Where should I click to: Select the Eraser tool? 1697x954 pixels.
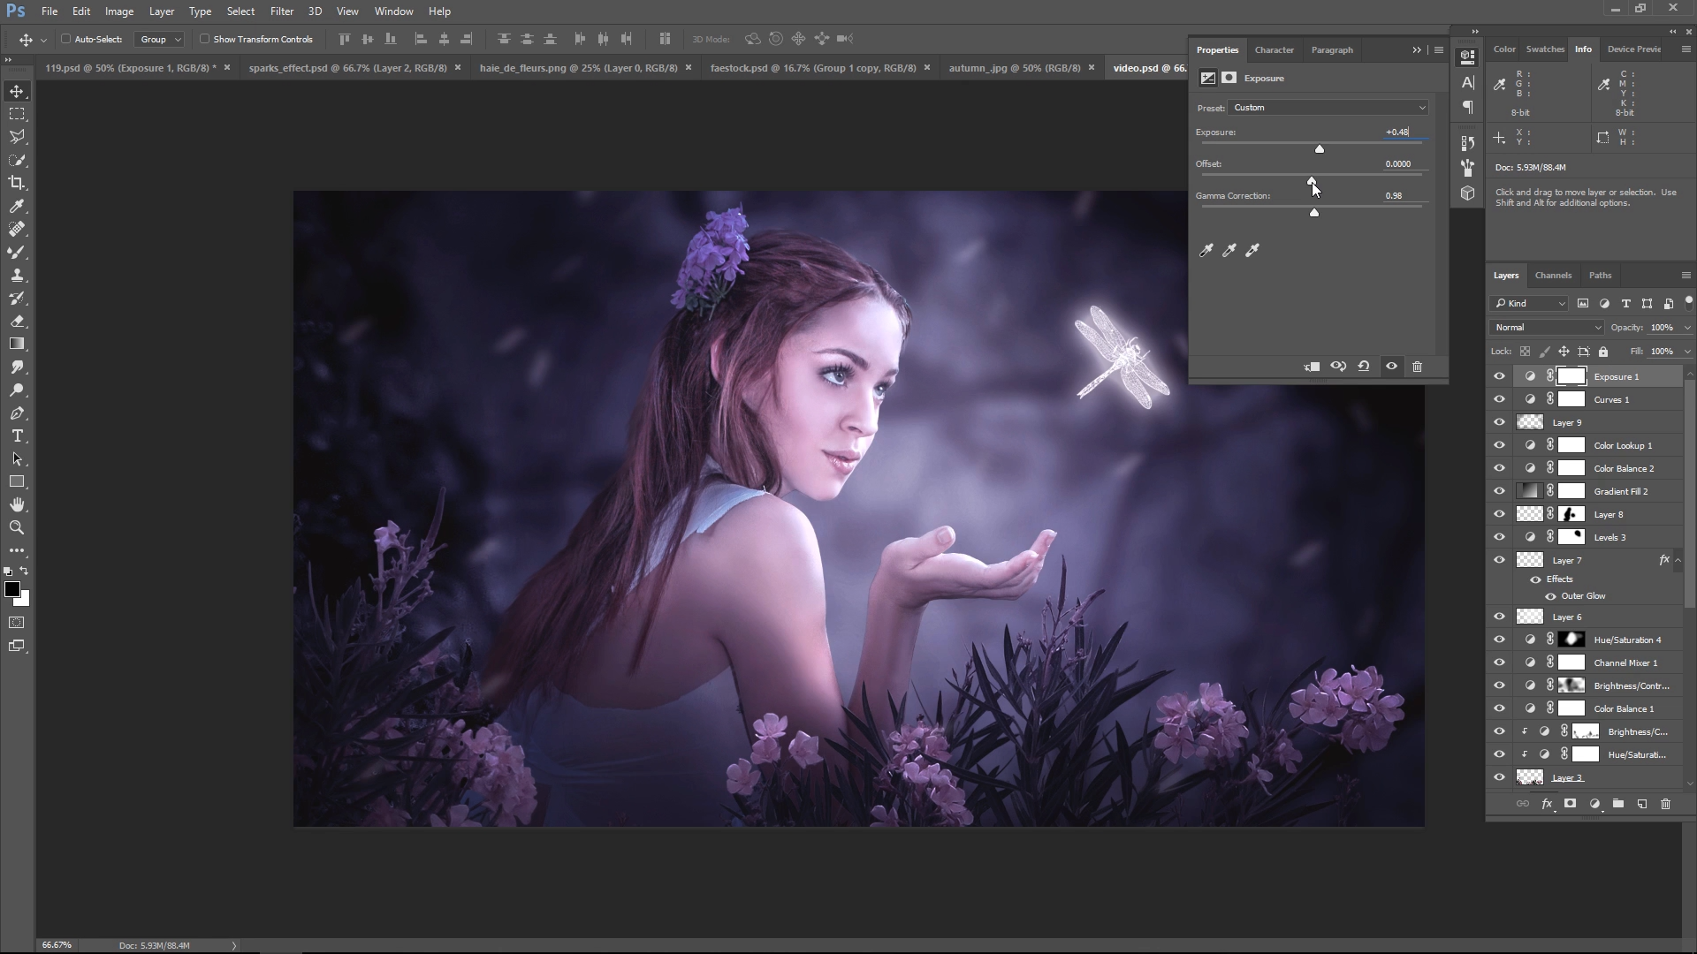point(17,321)
